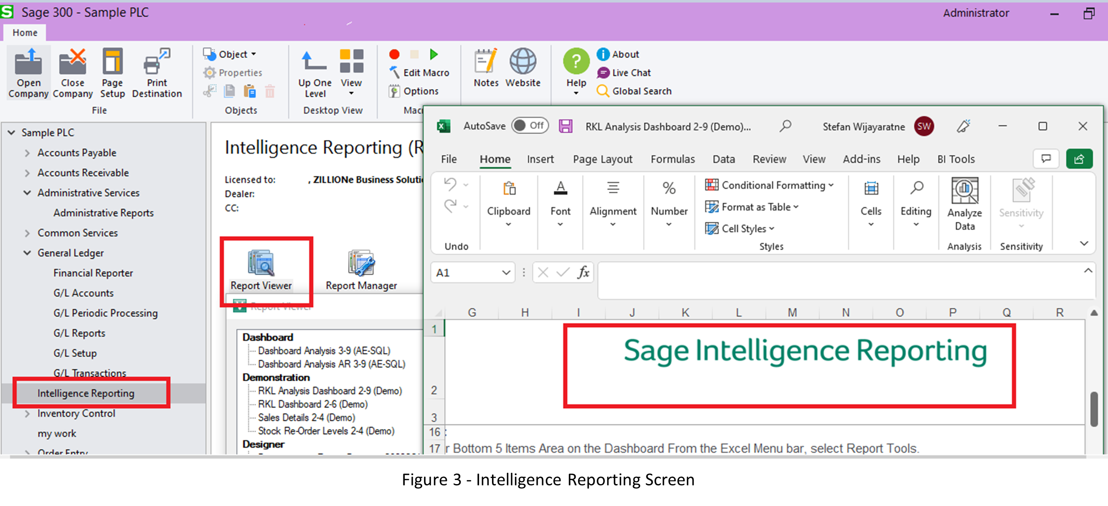The image size is (1108, 506).
Task: Toggle AutoSave off switch
Action: 530,126
